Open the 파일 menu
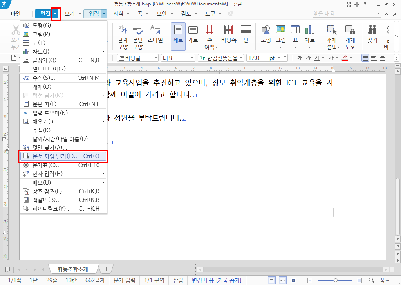The image size is (401, 285). 16,14
